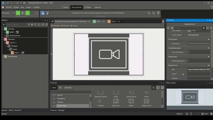The width and height of the screenshot is (213, 120).
Task: Open the Проект menu
Action: (9, 7)
